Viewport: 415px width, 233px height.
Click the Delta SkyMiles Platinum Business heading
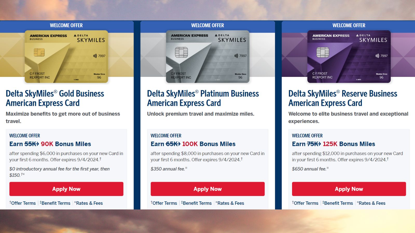203,98
